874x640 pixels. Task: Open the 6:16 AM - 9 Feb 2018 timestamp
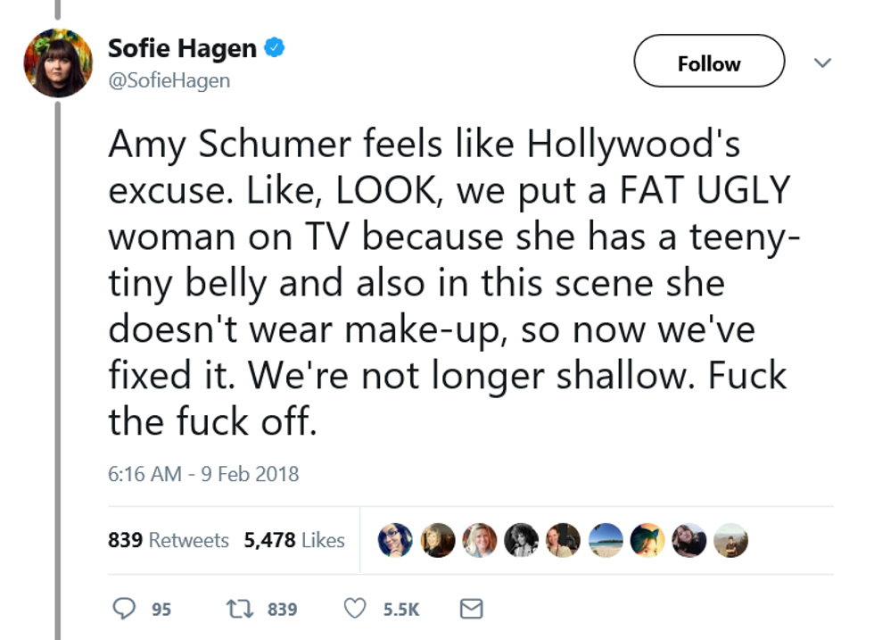point(203,473)
